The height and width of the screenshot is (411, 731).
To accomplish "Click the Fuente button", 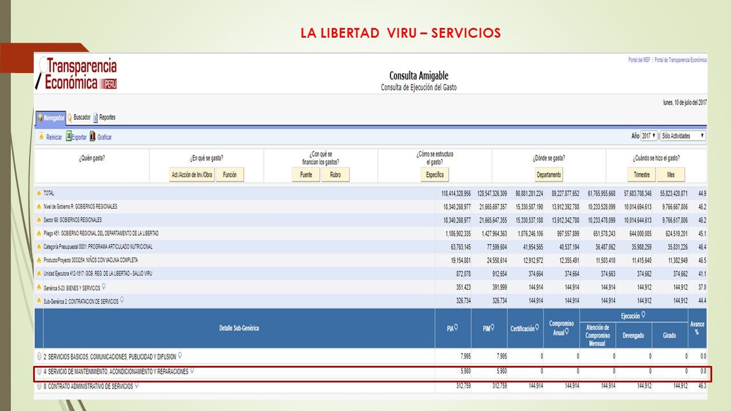I will (306, 175).
